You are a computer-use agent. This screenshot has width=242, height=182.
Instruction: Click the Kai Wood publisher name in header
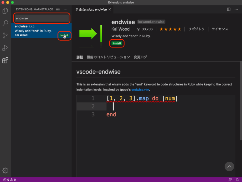120,29
